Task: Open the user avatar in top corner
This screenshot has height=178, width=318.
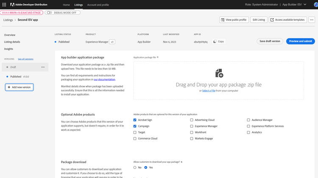Action: (x=316, y=5)
